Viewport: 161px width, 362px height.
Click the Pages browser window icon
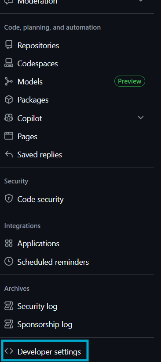click(9, 136)
